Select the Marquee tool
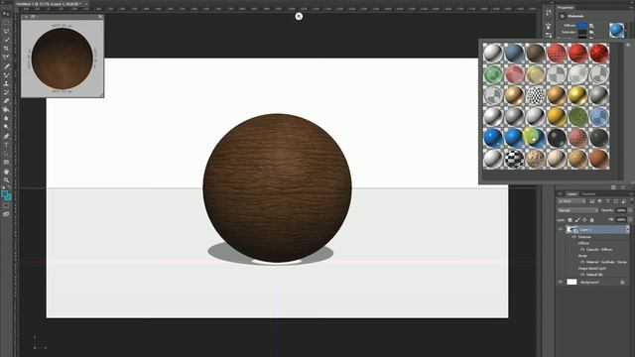This screenshot has width=635, height=357. (x=6, y=22)
